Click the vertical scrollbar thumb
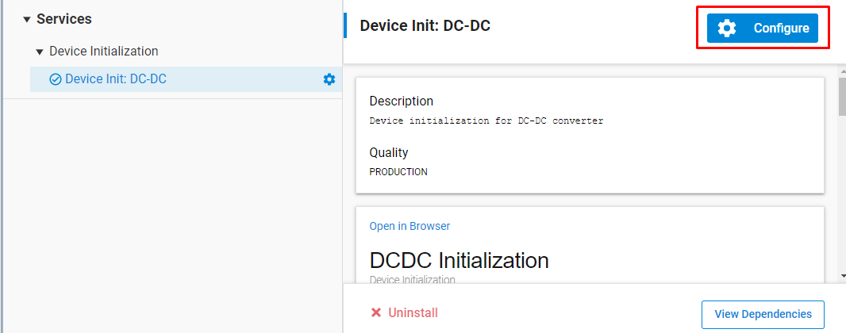This screenshot has height=333, width=846. tap(841, 97)
